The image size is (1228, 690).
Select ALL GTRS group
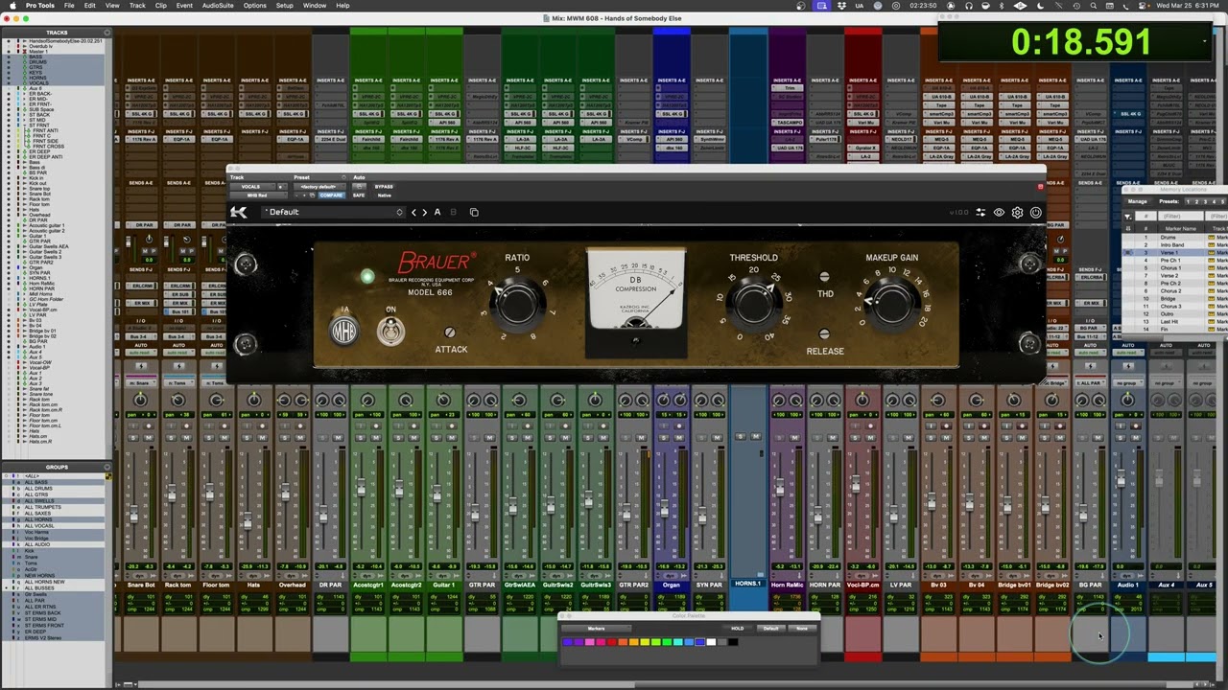click(36, 494)
